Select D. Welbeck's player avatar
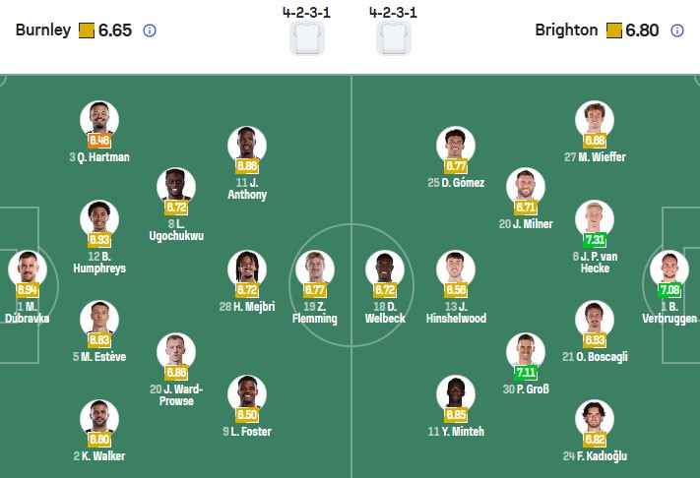Screen dimensions: 700x478 pos(385,269)
